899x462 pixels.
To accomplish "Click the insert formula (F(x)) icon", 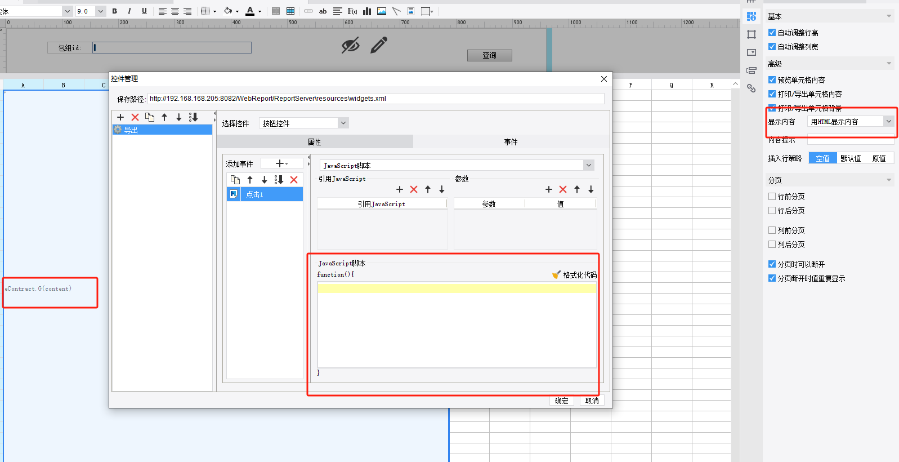I will tap(352, 11).
